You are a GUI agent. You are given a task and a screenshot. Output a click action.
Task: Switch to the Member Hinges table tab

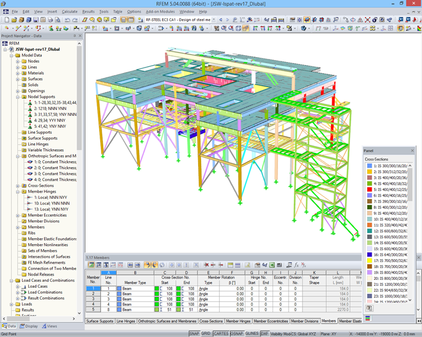(x=238, y=321)
